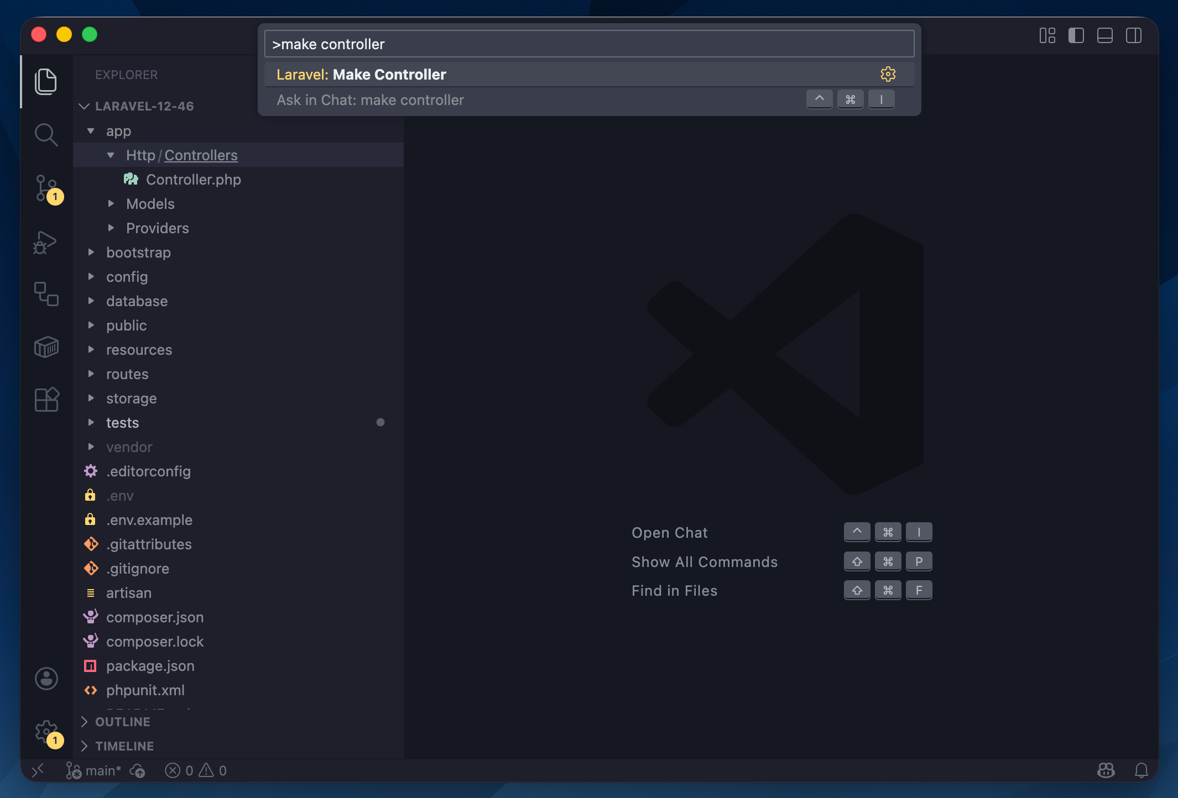The height and width of the screenshot is (798, 1178).
Task: Toggle the Secondary Side Bar
Action: [x=1134, y=35]
